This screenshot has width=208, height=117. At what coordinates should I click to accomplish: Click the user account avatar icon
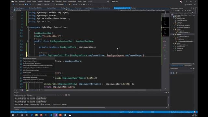[x=181, y=2]
